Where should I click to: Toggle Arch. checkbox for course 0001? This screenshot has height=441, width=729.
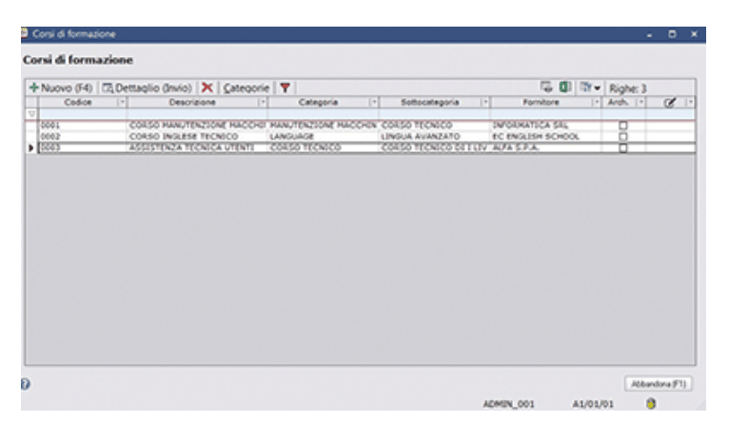(x=623, y=125)
